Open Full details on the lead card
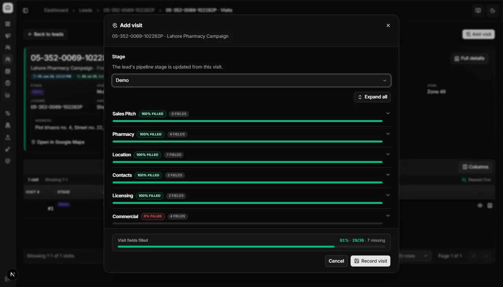Viewport: 503px width, 287px height. (469, 58)
